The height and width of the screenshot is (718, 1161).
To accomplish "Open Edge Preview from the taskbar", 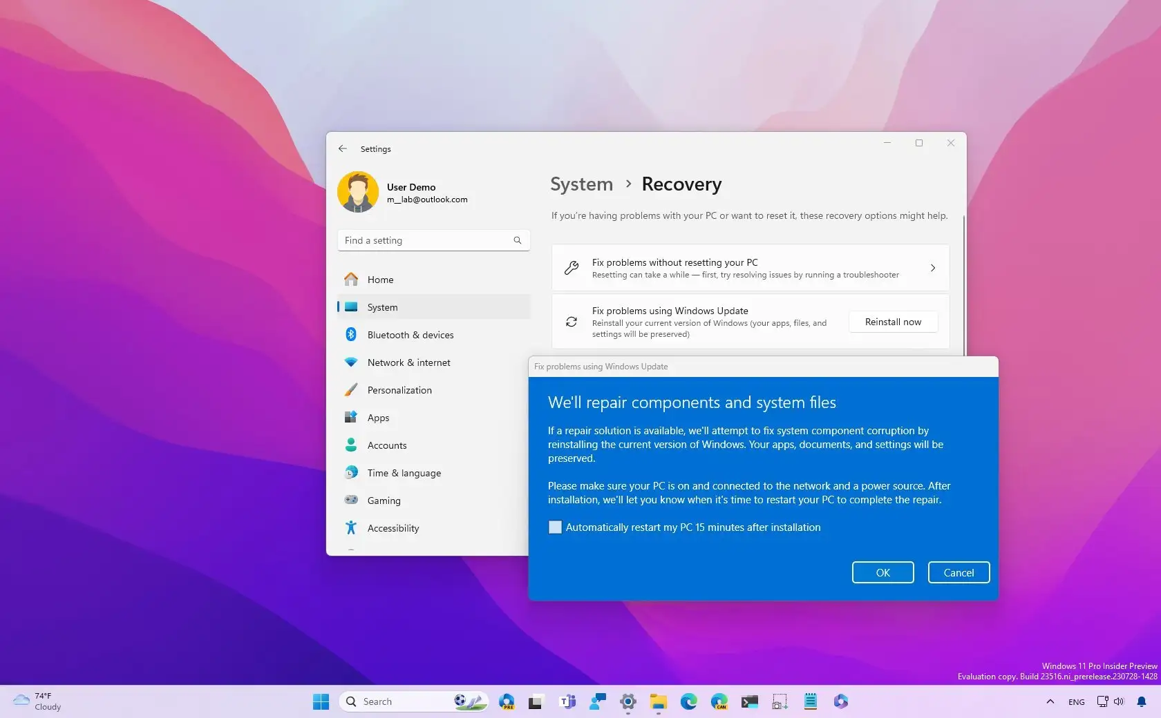I will click(507, 701).
